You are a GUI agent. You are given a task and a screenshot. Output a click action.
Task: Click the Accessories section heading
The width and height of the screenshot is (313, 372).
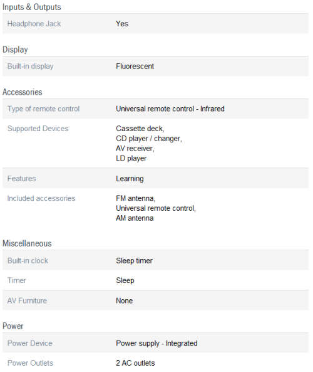point(23,92)
